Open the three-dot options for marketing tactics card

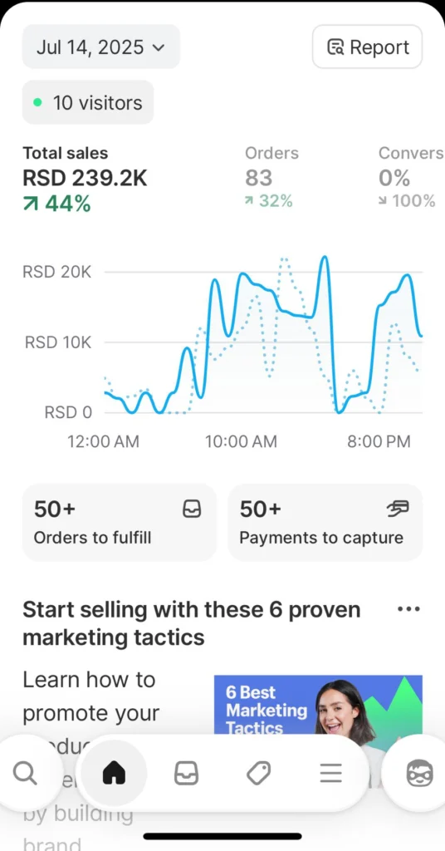(408, 609)
